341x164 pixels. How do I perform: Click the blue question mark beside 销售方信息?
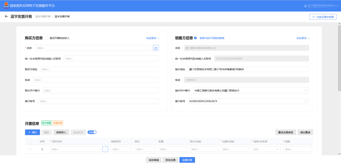pyautogui.click(x=195, y=38)
